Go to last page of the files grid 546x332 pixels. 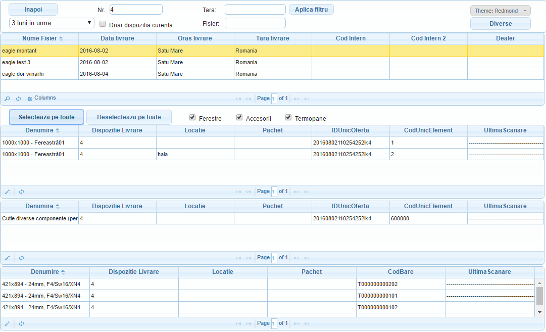point(308,99)
